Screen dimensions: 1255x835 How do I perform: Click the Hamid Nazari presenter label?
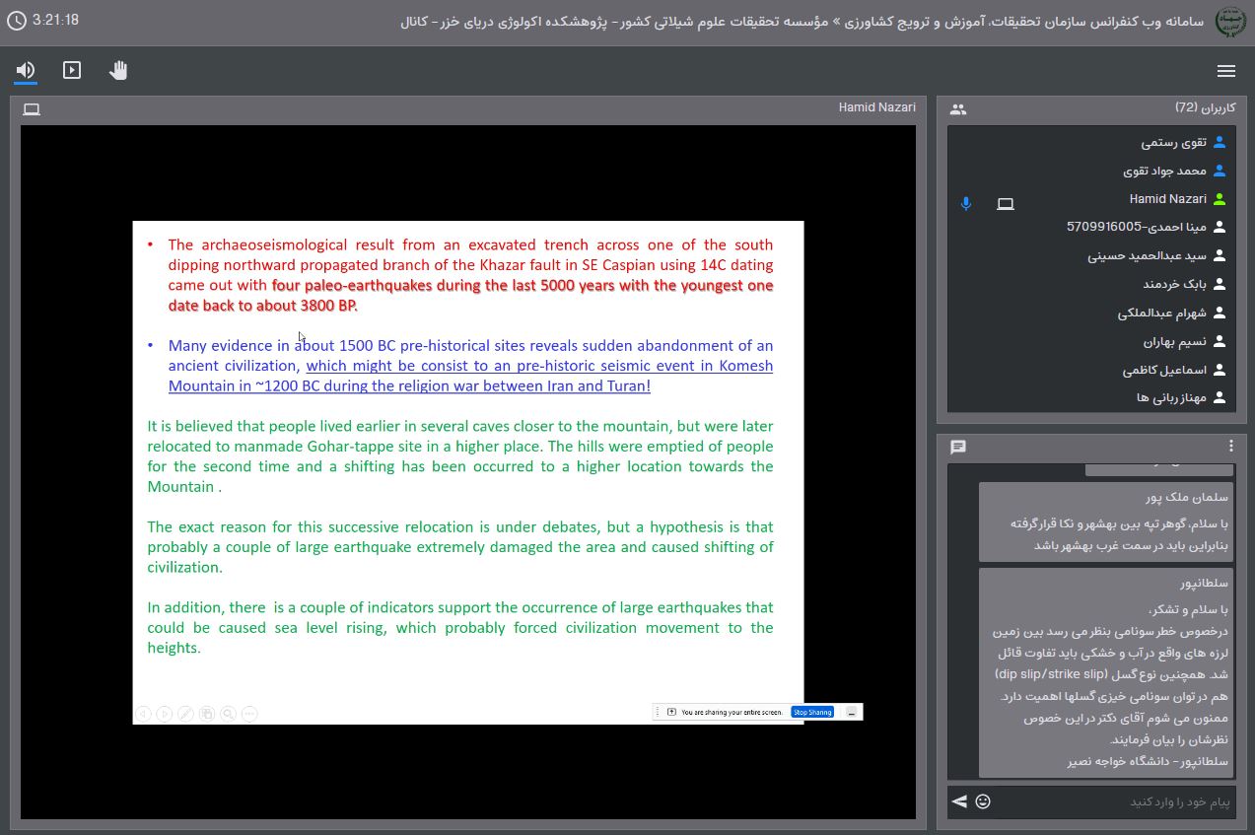876,107
